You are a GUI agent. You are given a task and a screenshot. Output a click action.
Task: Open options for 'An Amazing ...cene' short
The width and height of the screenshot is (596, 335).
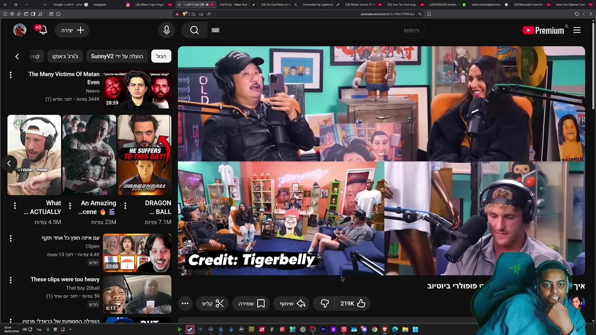[70, 205]
